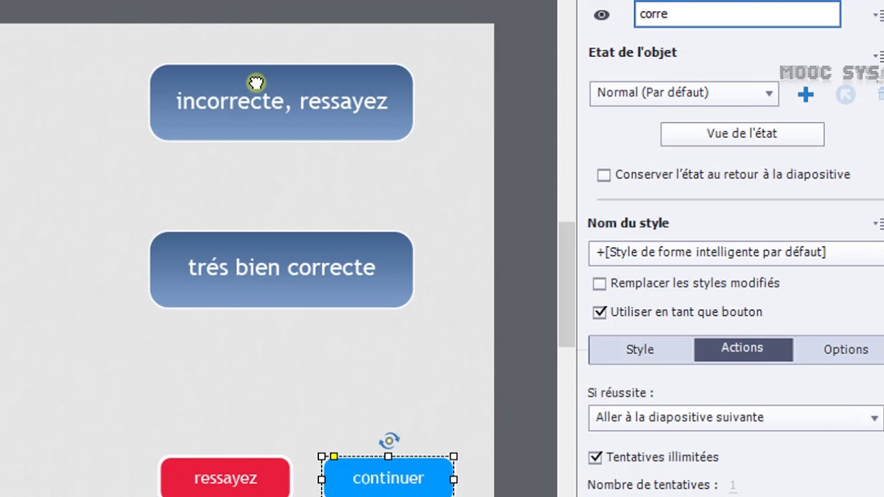Add a new object state with plus icon
The height and width of the screenshot is (497, 884).
click(x=805, y=95)
